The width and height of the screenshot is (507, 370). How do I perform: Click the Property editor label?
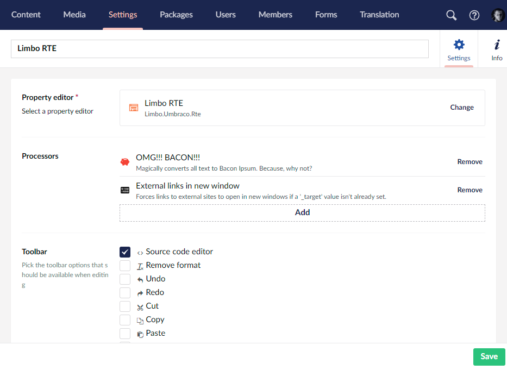(47, 98)
